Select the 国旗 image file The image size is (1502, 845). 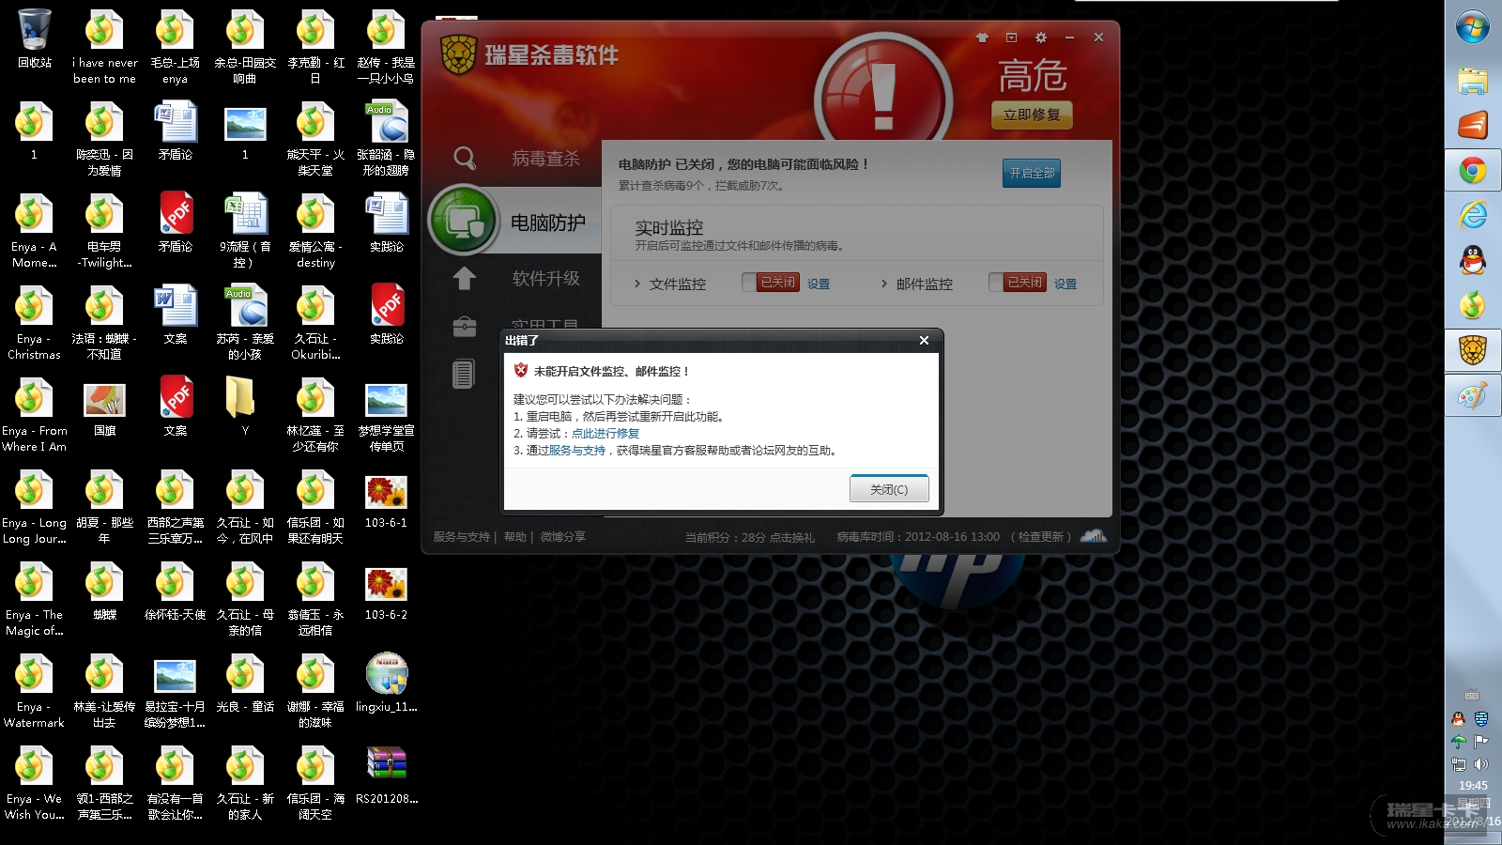tap(105, 407)
